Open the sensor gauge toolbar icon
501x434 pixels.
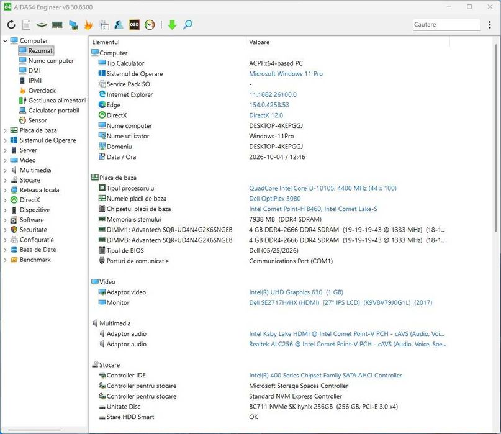click(x=150, y=25)
